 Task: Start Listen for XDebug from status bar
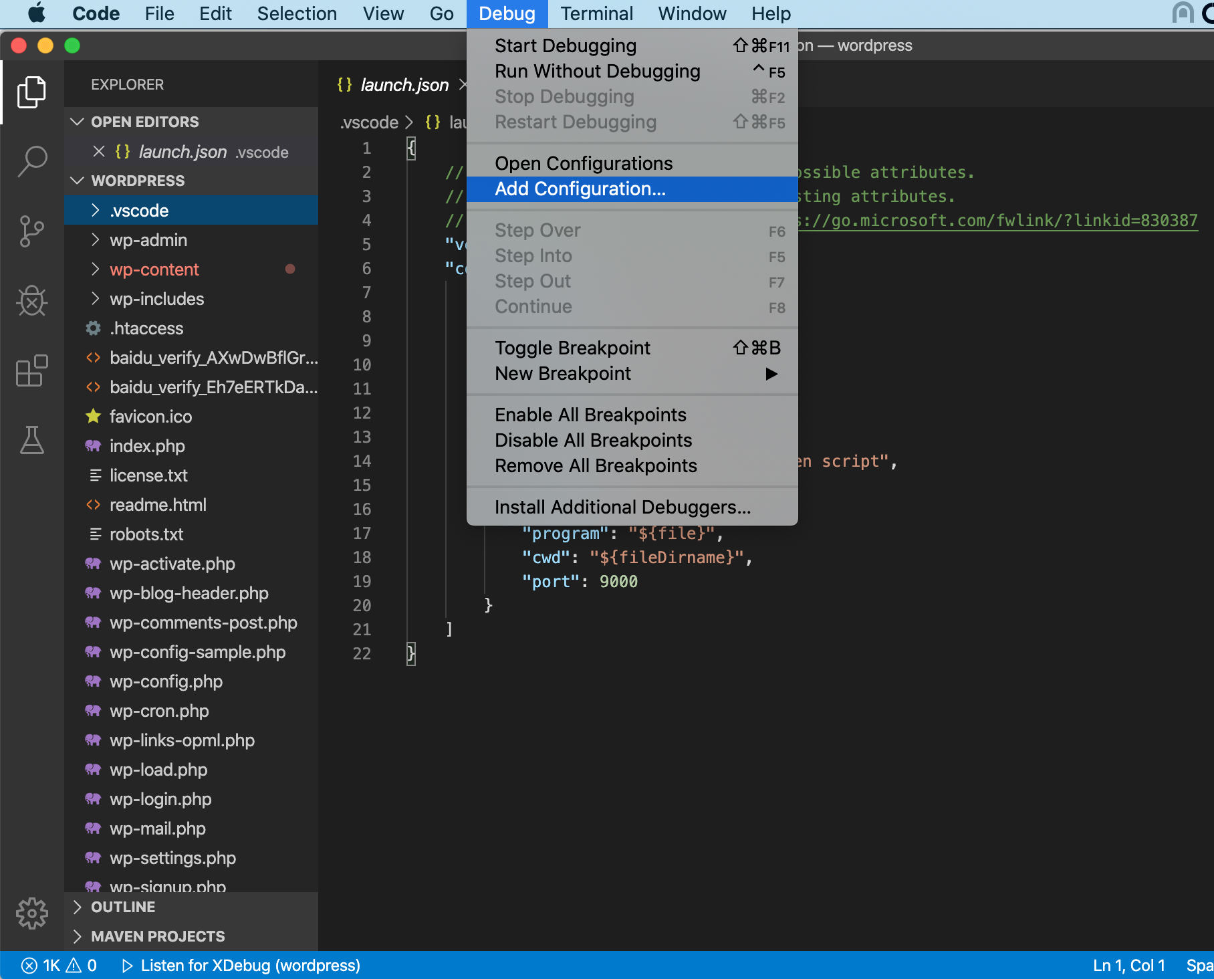coord(241,966)
